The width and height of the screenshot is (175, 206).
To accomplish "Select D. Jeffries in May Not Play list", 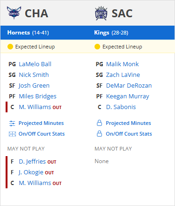I will click(32, 162).
